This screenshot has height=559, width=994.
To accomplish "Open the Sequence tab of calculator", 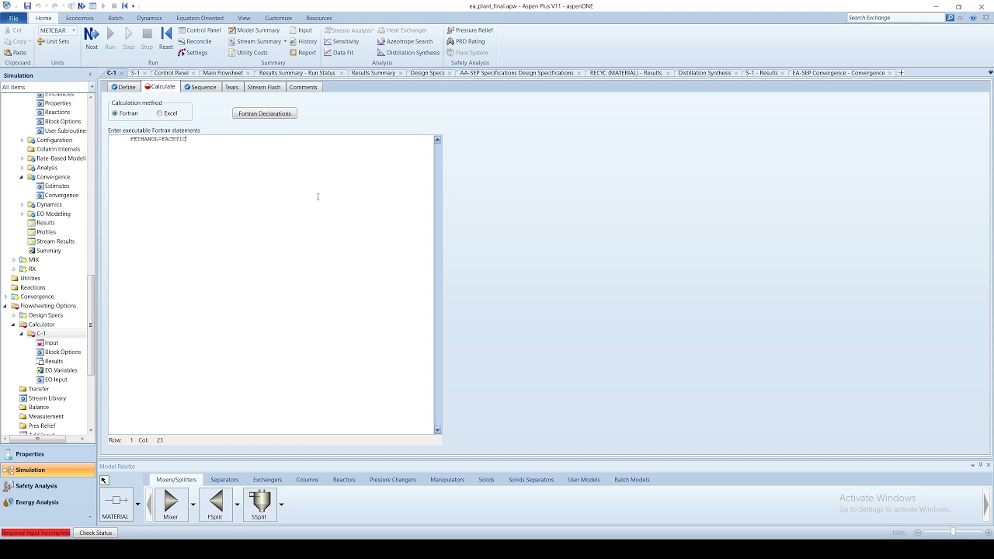I will (200, 87).
